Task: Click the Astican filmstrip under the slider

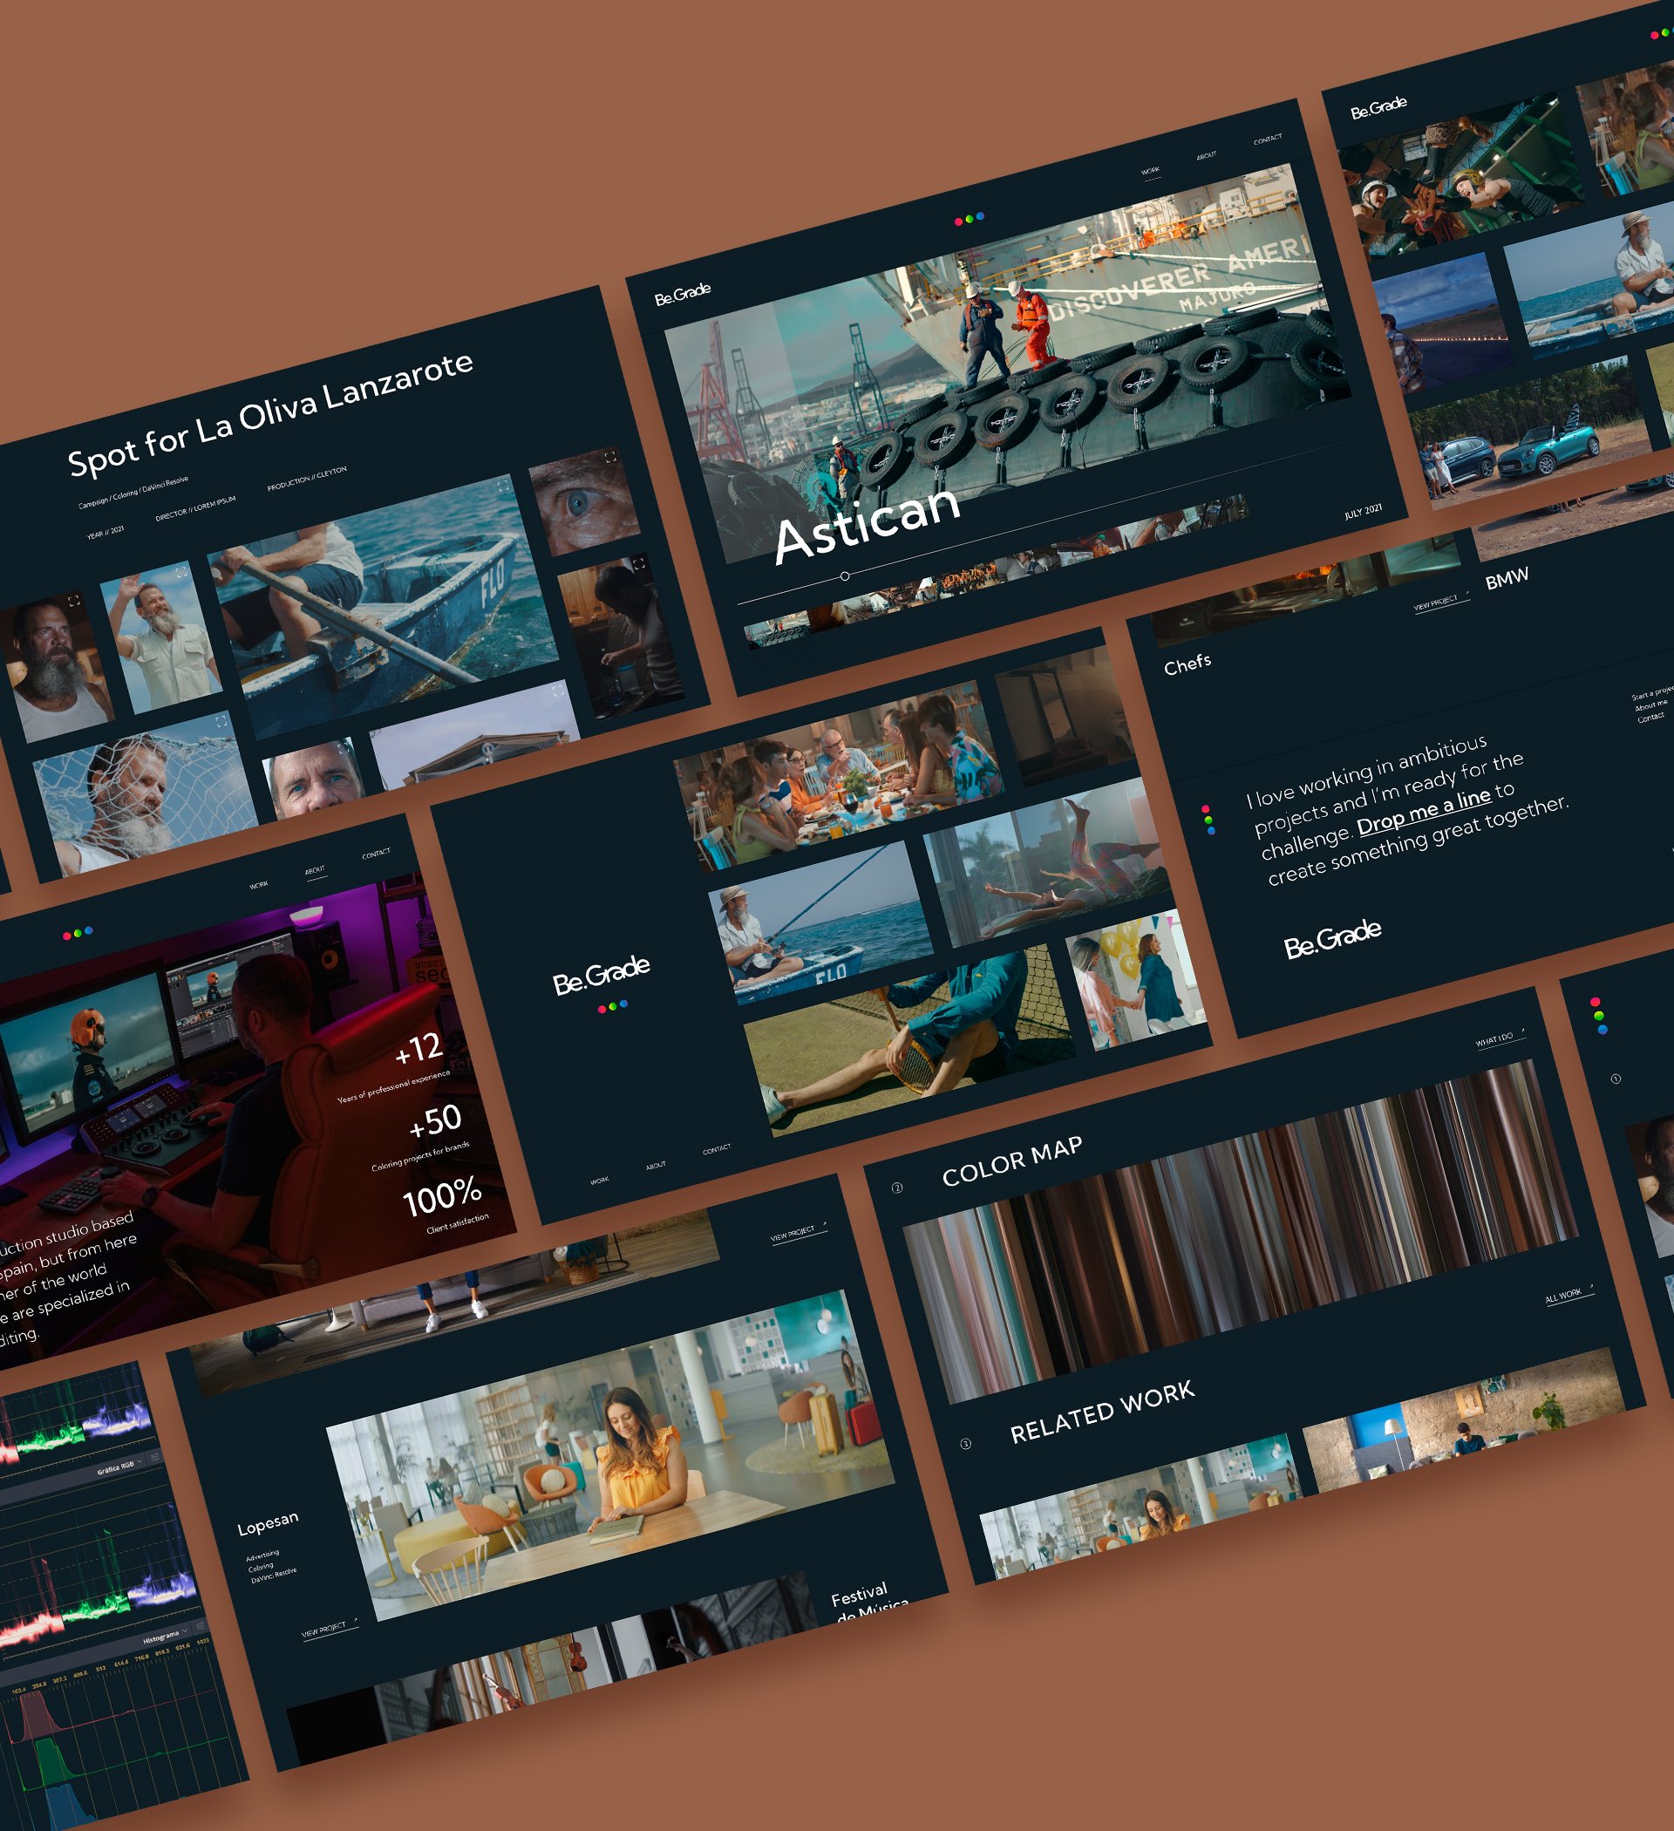Action: coord(996,569)
